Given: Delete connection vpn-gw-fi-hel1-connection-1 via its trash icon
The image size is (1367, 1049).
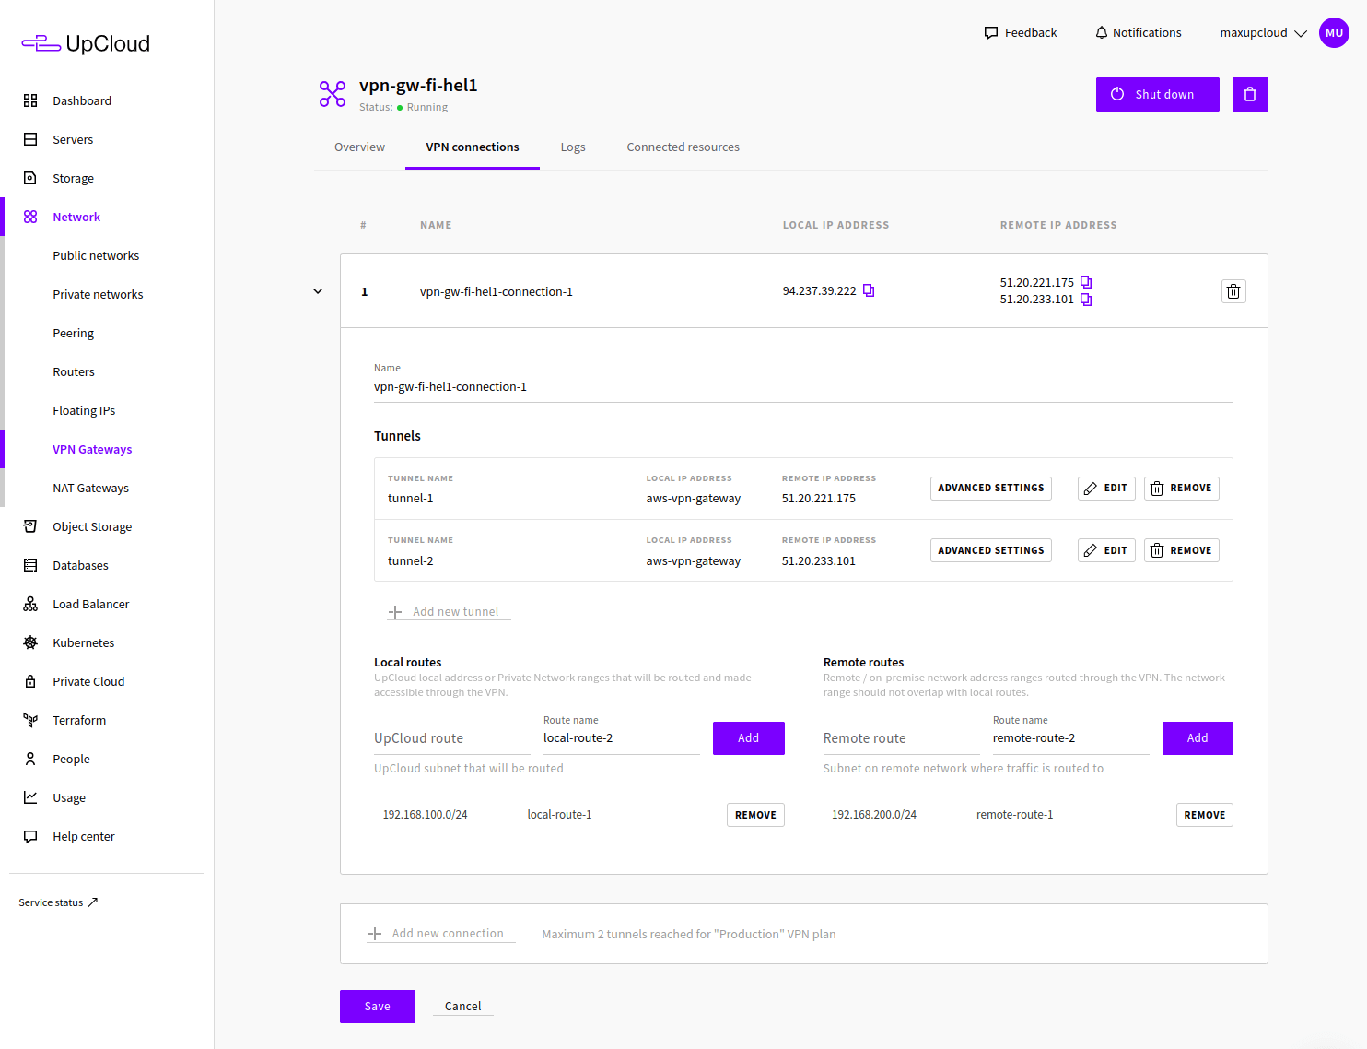Looking at the screenshot, I should (x=1233, y=291).
